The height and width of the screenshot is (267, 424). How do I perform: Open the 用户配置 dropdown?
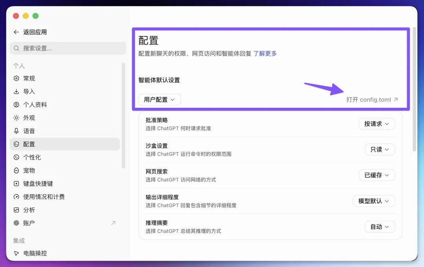(x=159, y=100)
